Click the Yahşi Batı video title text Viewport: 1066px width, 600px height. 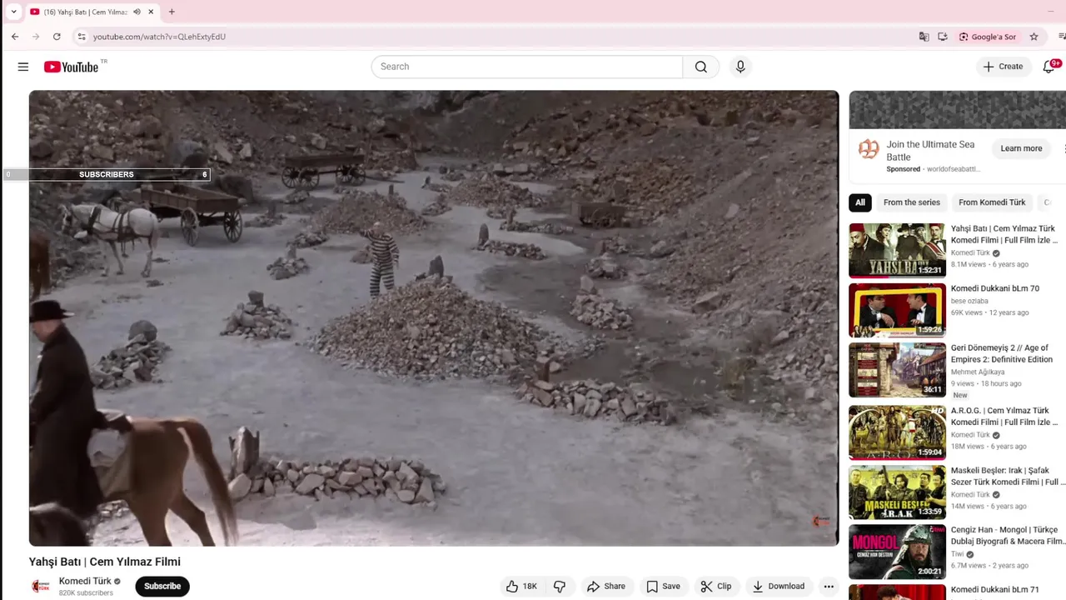click(x=105, y=562)
